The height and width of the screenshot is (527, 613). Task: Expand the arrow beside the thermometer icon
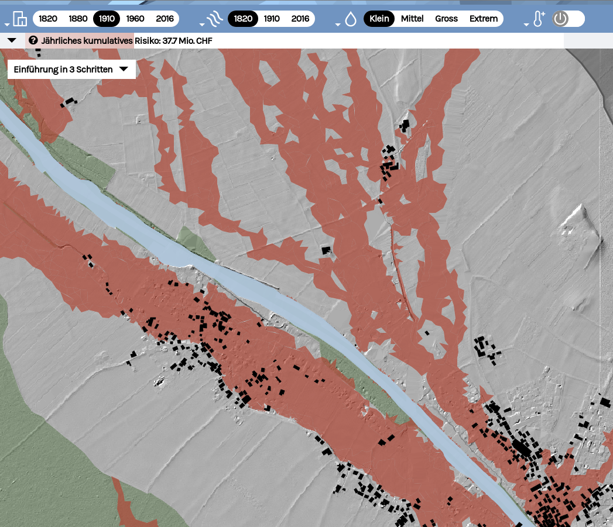pos(526,25)
